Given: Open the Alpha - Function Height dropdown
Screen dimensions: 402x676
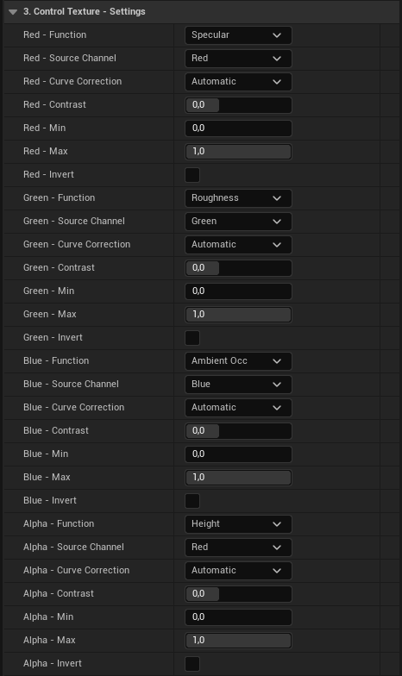Looking at the screenshot, I should (x=238, y=524).
